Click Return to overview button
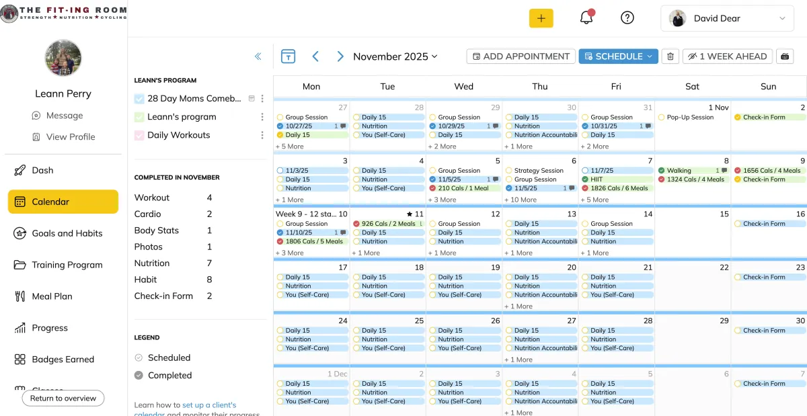Screen dimensions: 807x416 63,399
